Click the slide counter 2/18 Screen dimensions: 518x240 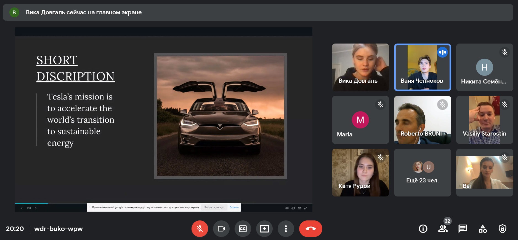tap(29, 208)
